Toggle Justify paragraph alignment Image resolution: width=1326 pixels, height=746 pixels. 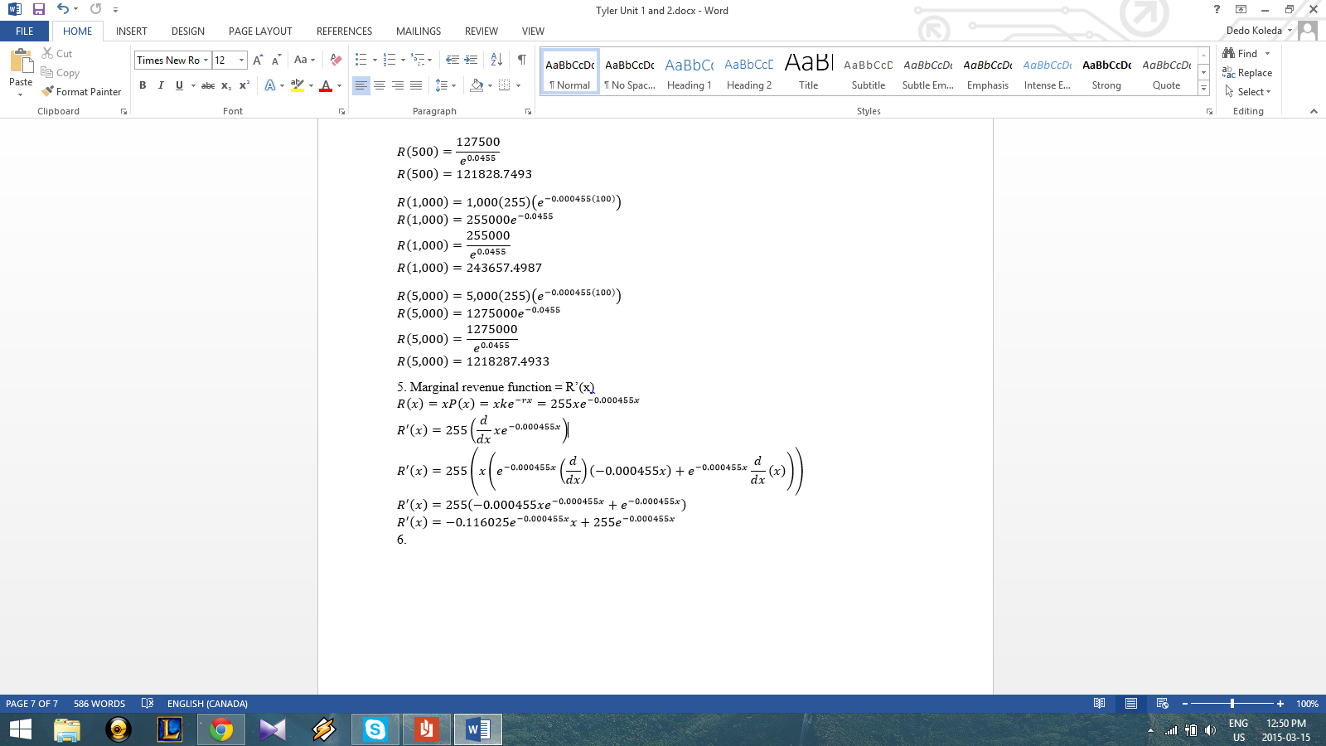(416, 85)
